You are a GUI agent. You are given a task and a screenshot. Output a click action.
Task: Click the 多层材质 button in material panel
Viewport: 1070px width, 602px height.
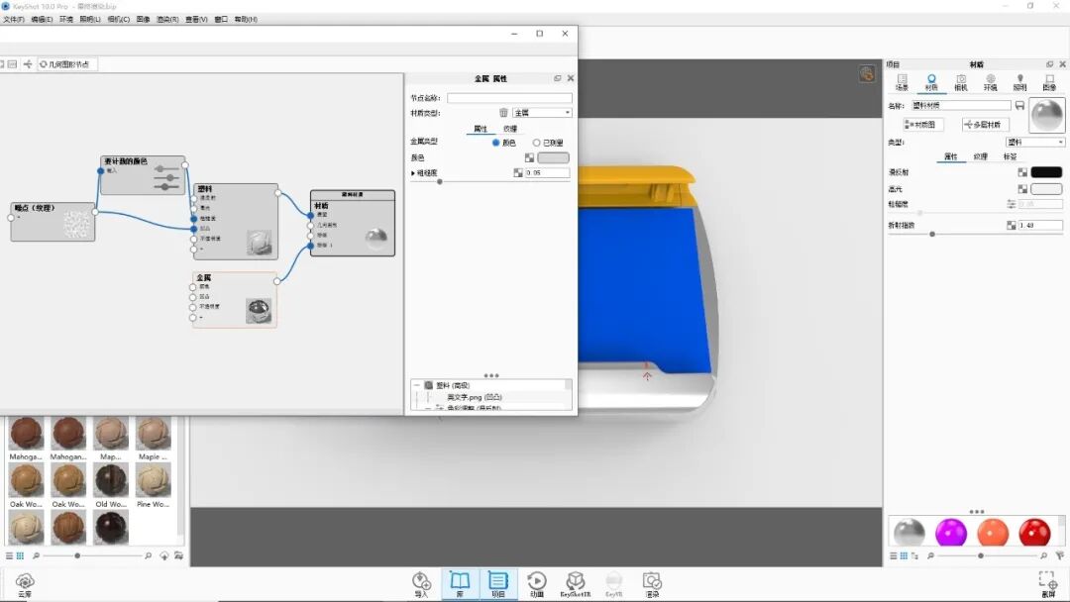pos(986,125)
